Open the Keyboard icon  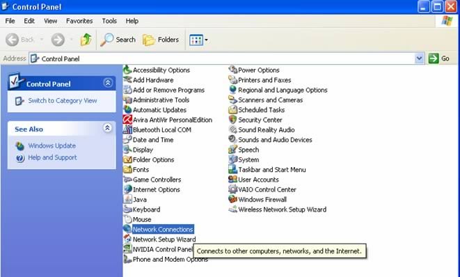[x=127, y=209]
